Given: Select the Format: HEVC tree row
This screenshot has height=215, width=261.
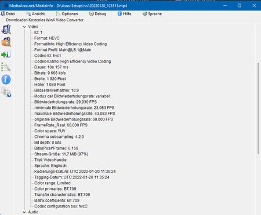Looking at the screenshot, I should [47, 38].
